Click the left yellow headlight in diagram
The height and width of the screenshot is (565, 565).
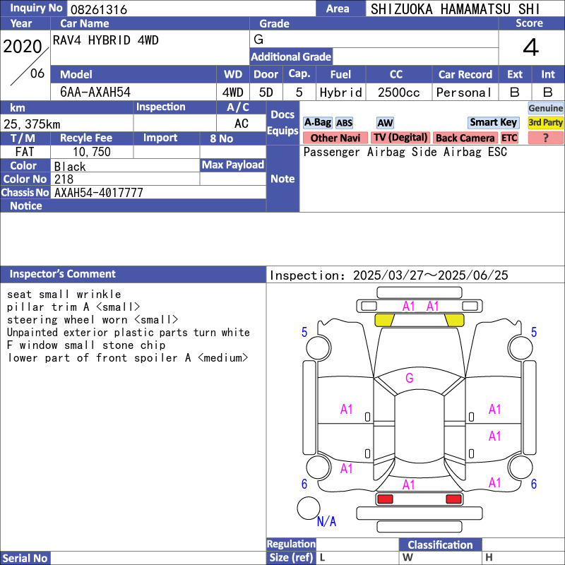pyautogui.click(x=384, y=320)
